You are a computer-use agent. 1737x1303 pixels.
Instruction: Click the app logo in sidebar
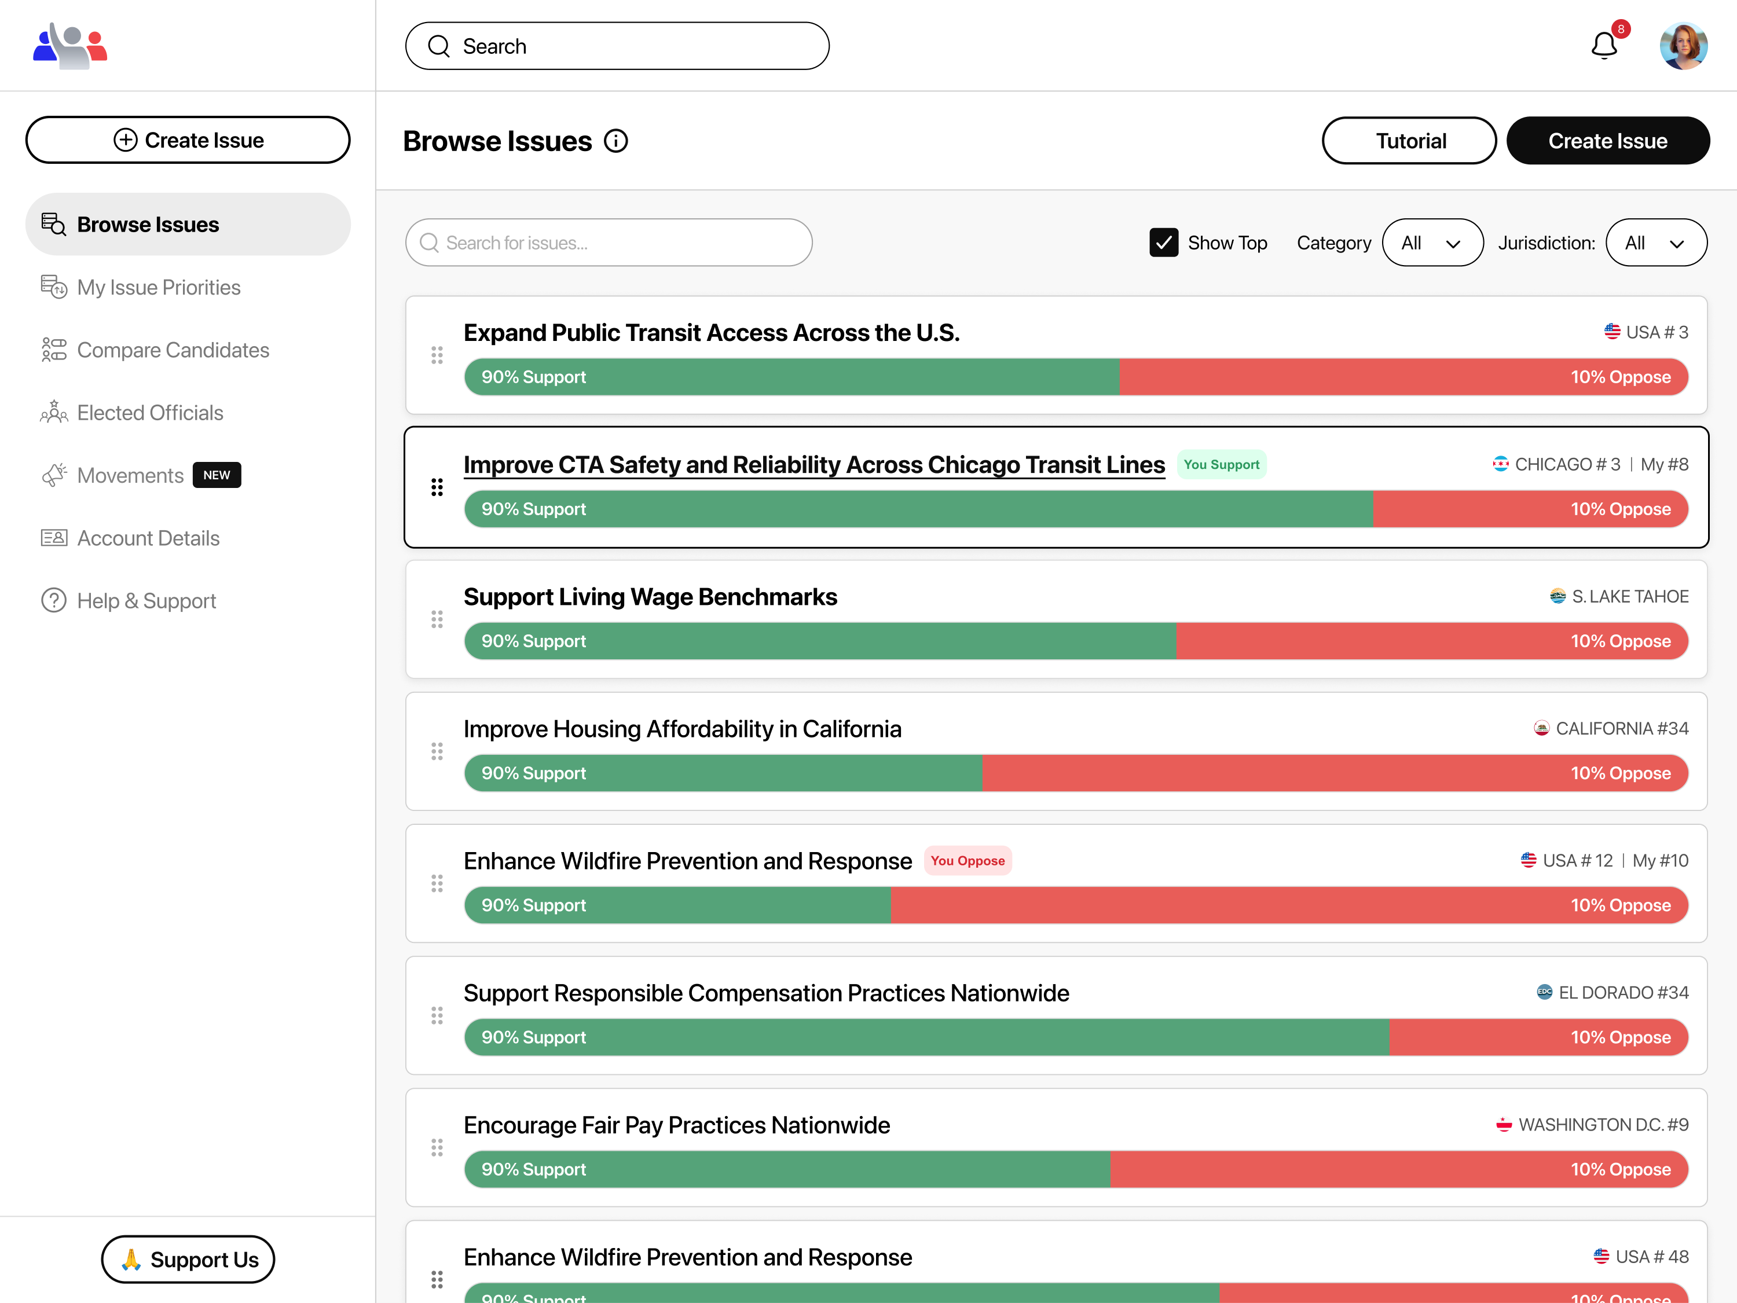coord(70,46)
